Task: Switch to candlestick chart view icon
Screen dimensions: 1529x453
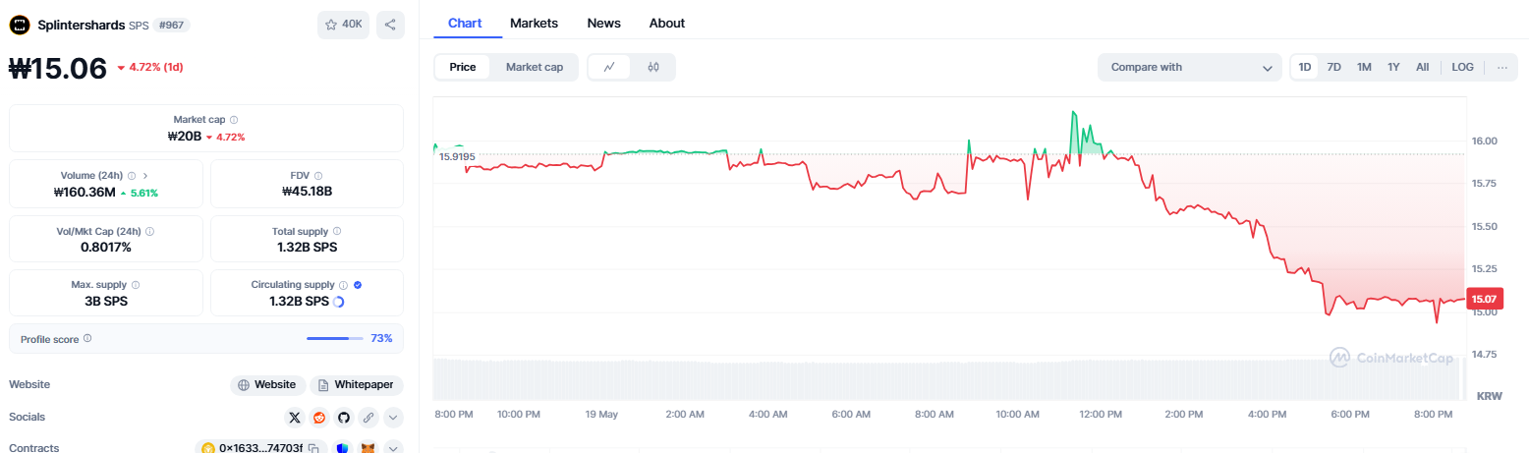Action: click(653, 67)
